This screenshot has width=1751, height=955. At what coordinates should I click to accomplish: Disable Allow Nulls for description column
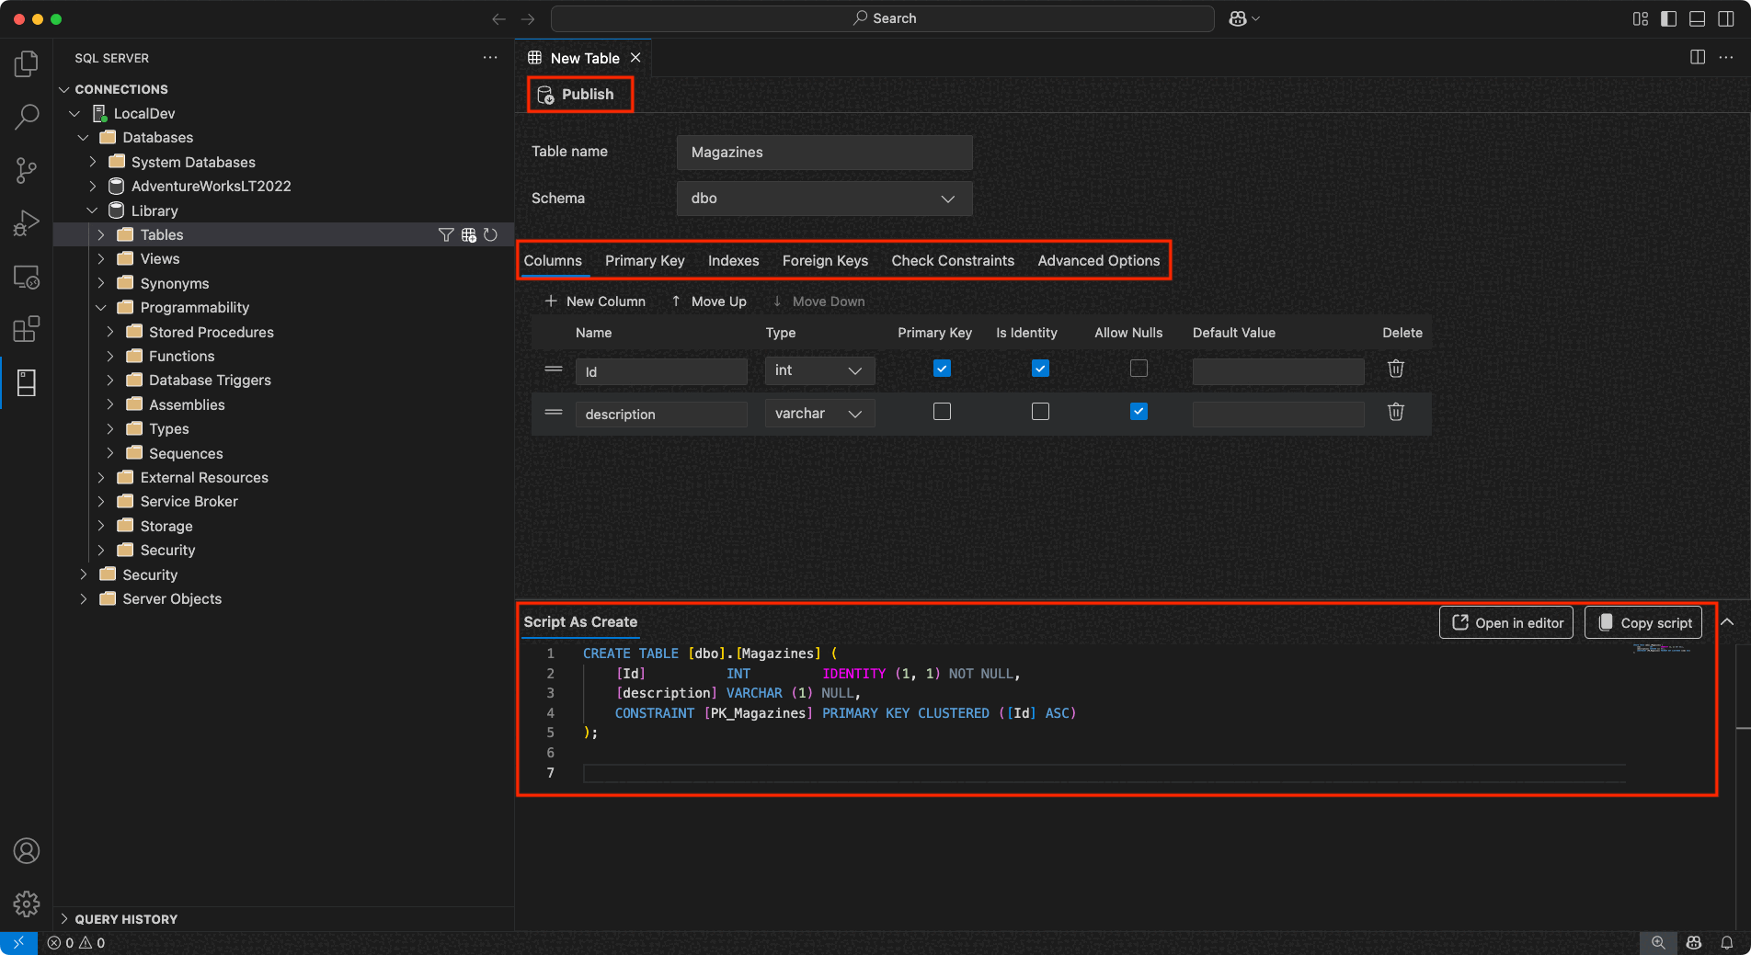1139,412
